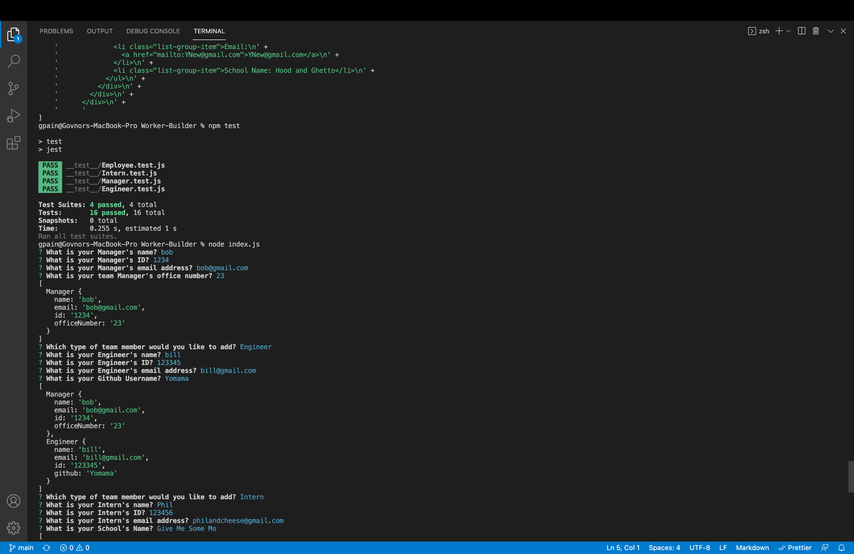
Task: Click the Employee.test.js result line
Action: [102, 165]
